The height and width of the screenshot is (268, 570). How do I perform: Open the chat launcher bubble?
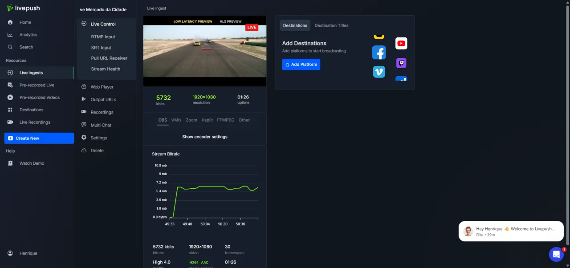click(x=557, y=254)
